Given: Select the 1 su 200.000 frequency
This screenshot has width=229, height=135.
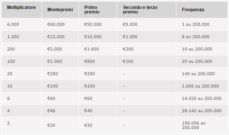Looking at the screenshot, I should 196,24.
